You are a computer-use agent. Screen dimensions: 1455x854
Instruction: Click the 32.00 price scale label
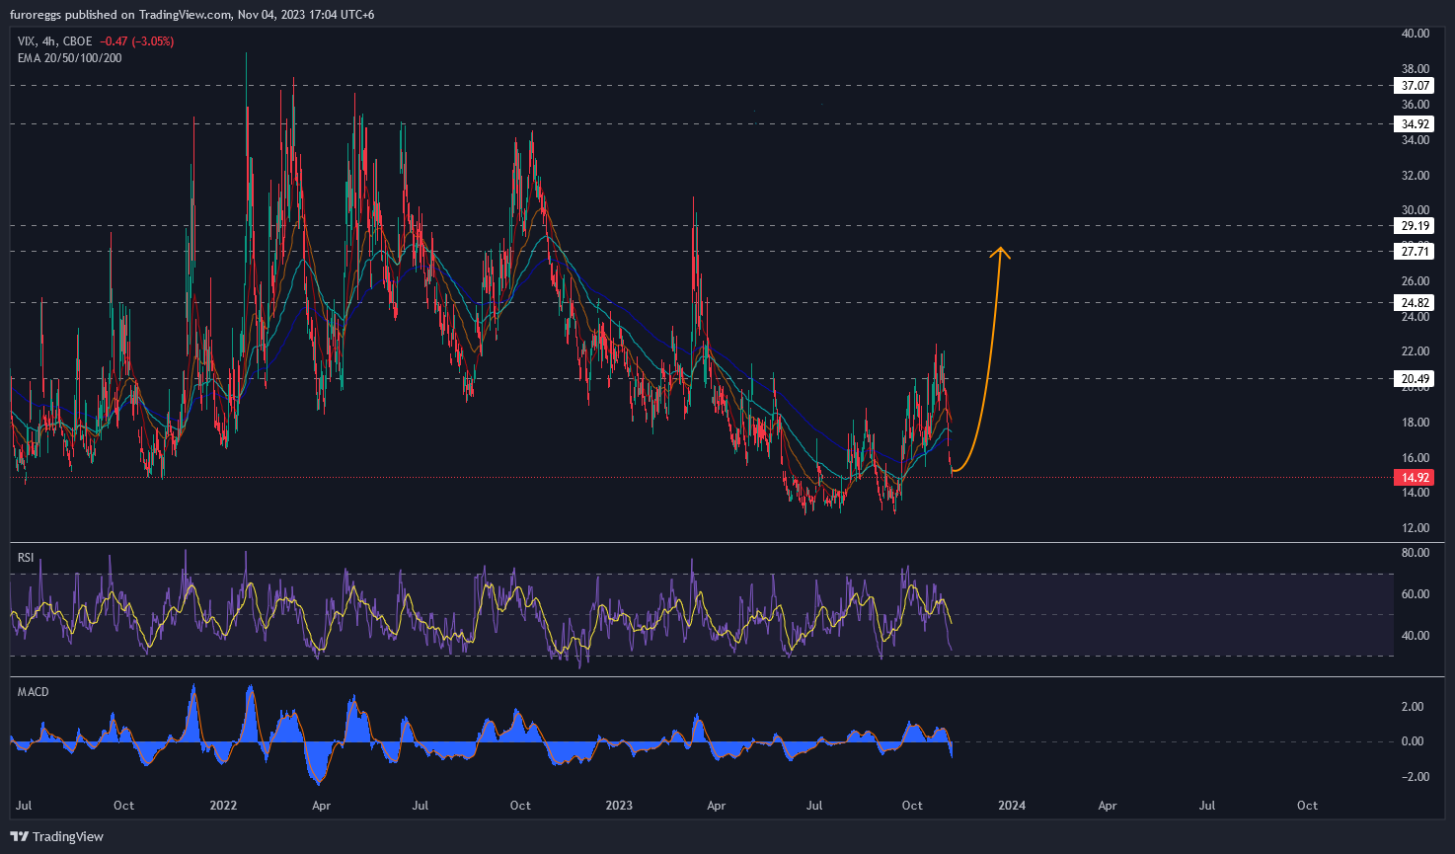[1416, 176]
